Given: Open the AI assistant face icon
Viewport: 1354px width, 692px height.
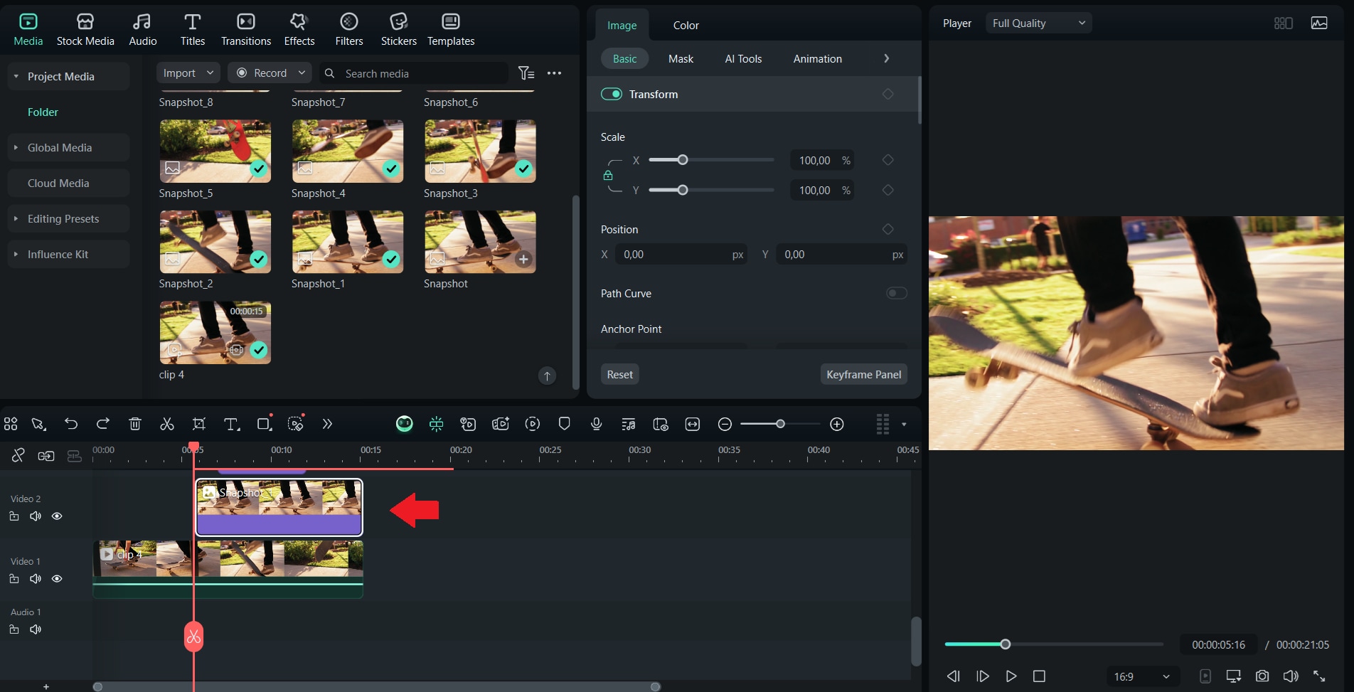Looking at the screenshot, I should coord(405,424).
